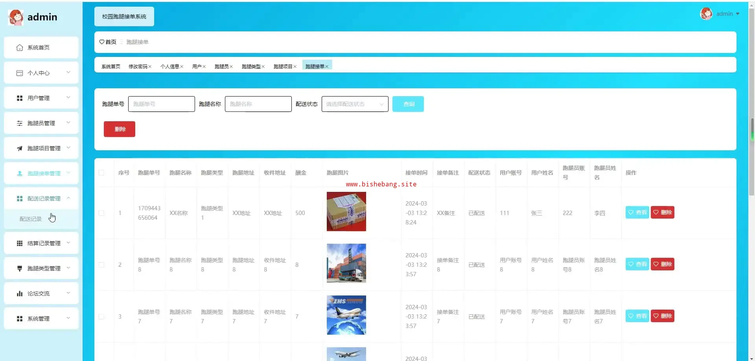The width and height of the screenshot is (755, 361).
Task: Open the container truck thumbnail in row 2
Action: point(346,263)
